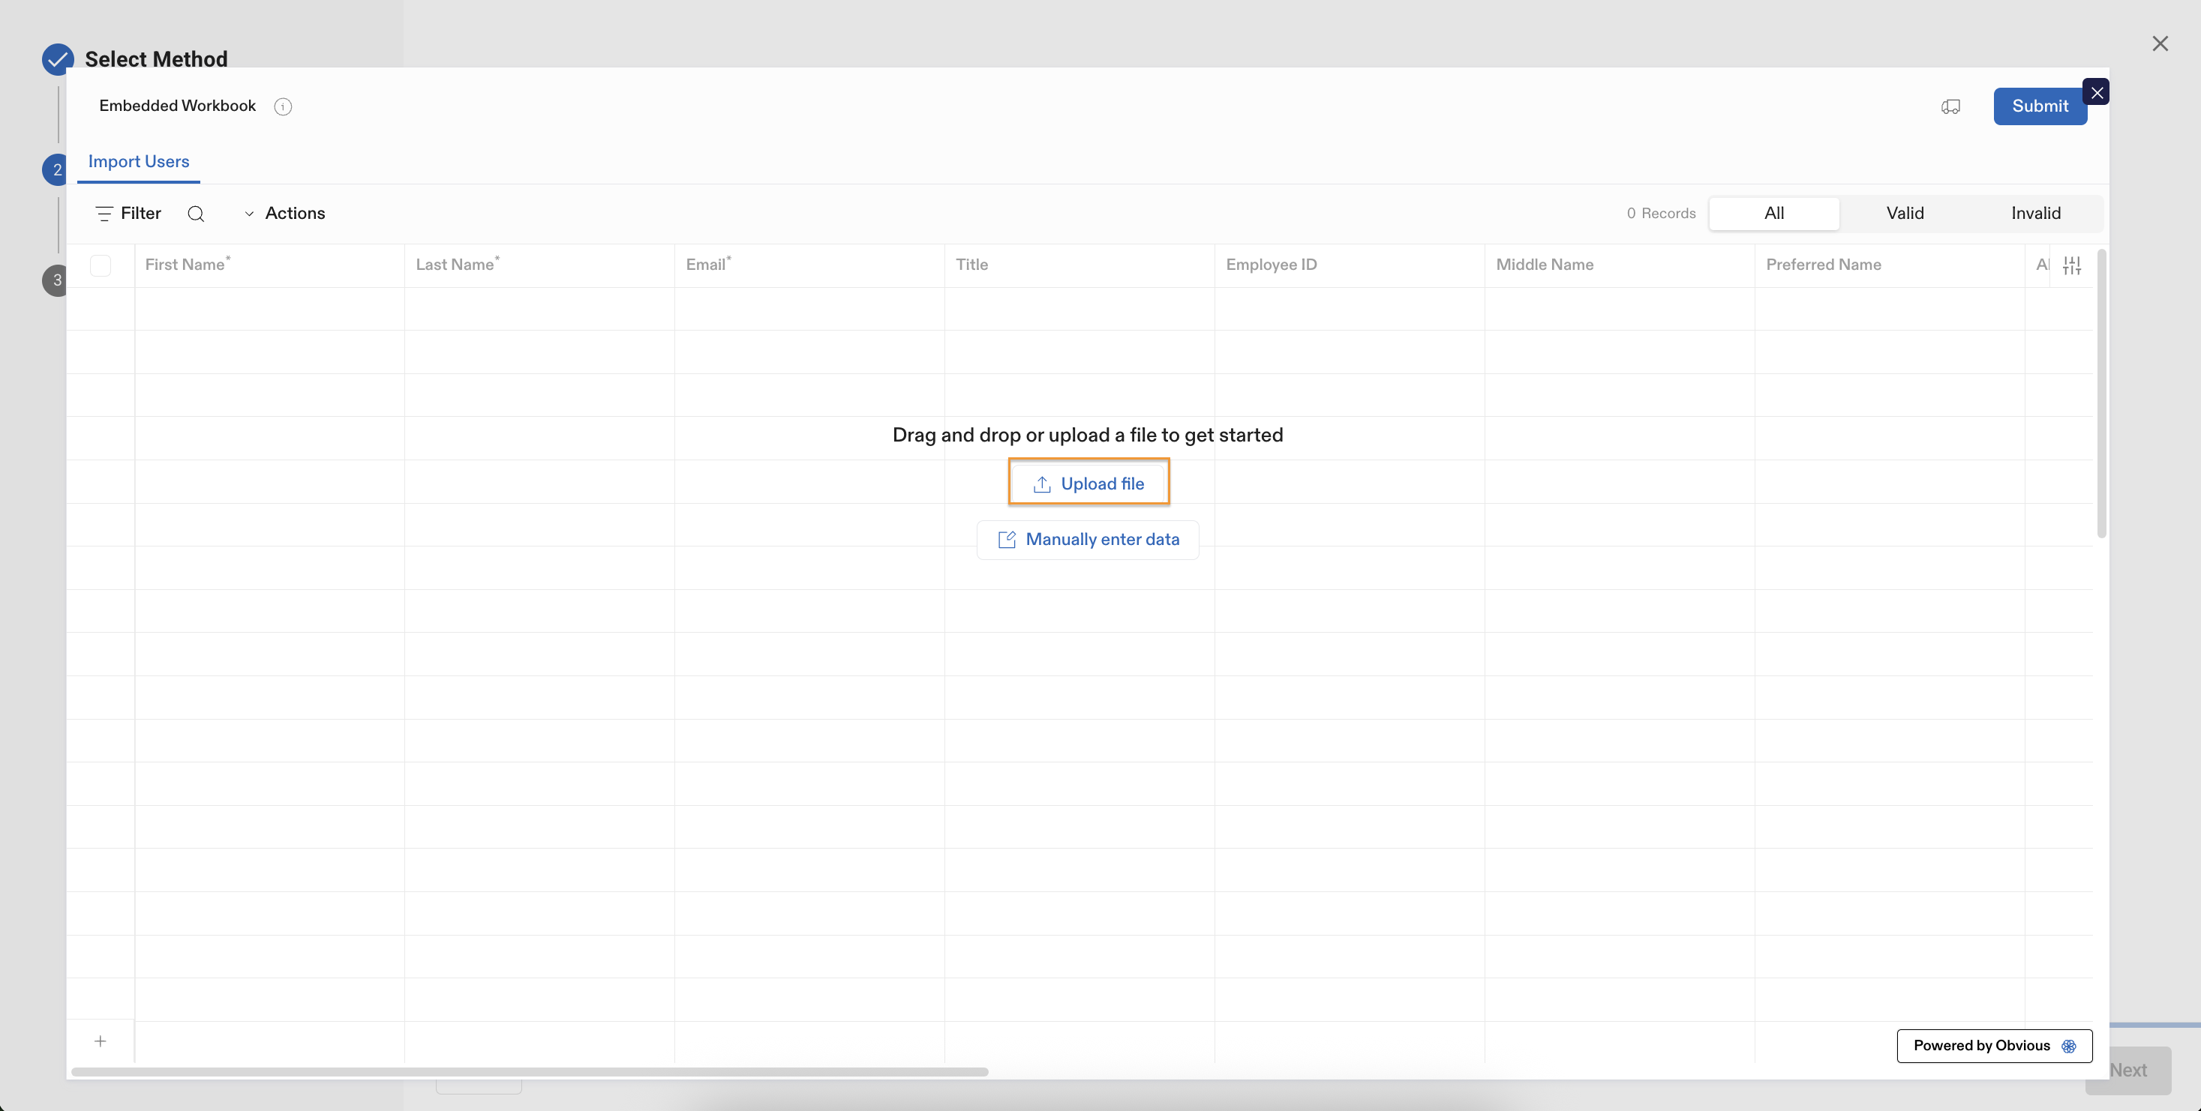Toggle the select-all checkbox in the header row
The width and height of the screenshot is (2201, 1111).
(100, 265)
